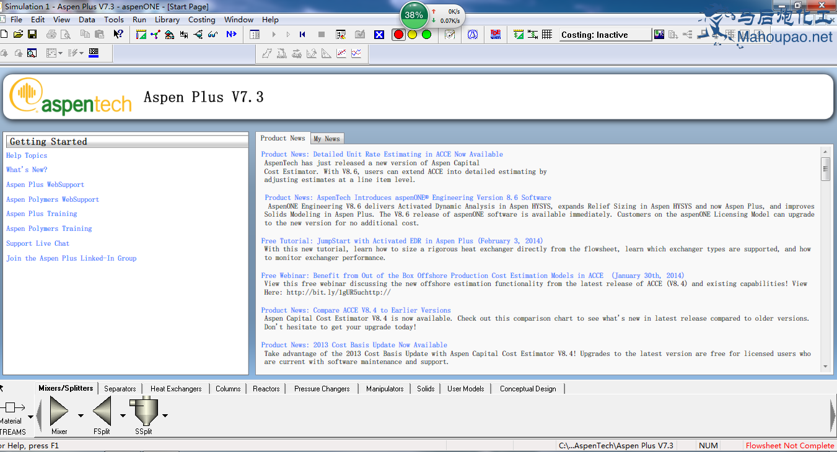Click the Streams arrows icon

click(184, 35)
